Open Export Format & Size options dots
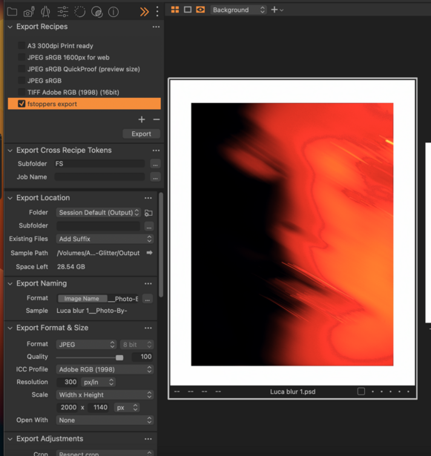 click(x=148, y=328)
